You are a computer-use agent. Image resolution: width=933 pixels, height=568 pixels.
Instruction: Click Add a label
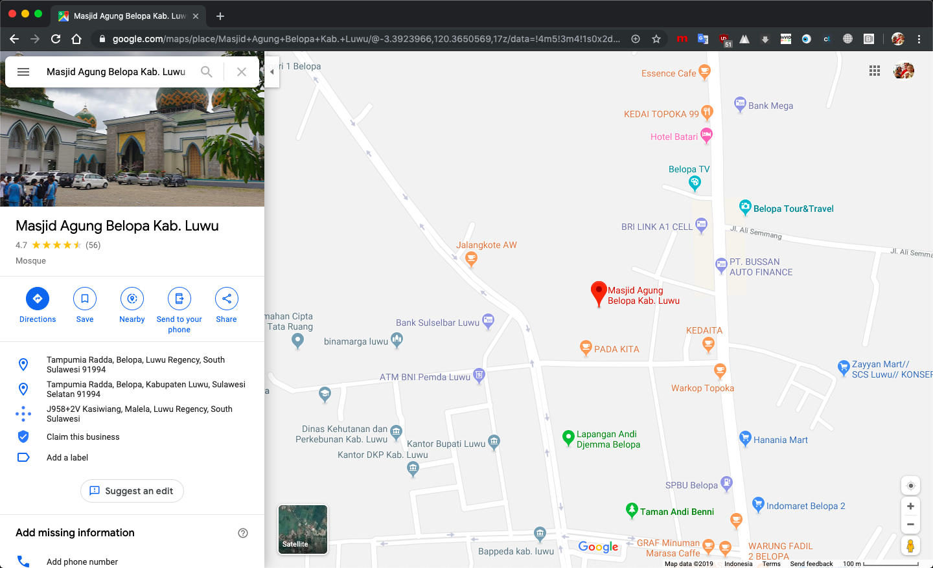tap(67, 458)
